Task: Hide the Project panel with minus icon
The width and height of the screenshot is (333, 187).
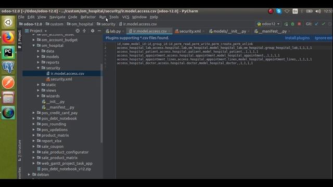Action: [99, 31]
